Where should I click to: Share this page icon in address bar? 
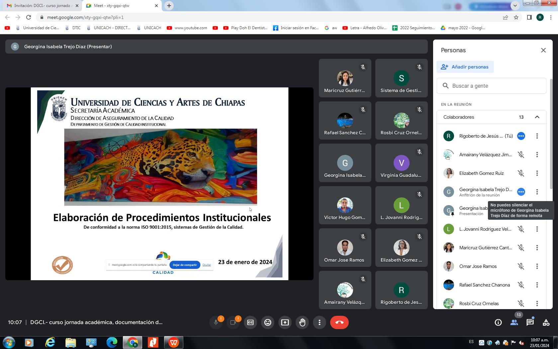coord(506,17)
